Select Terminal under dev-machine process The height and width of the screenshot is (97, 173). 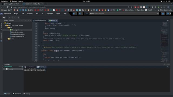[x=10, y=69]
